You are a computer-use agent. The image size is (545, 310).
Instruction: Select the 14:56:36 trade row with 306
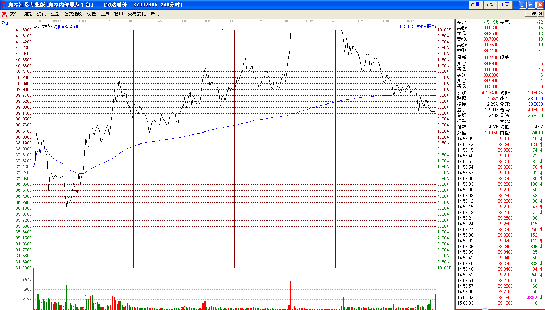coord(500,247)
